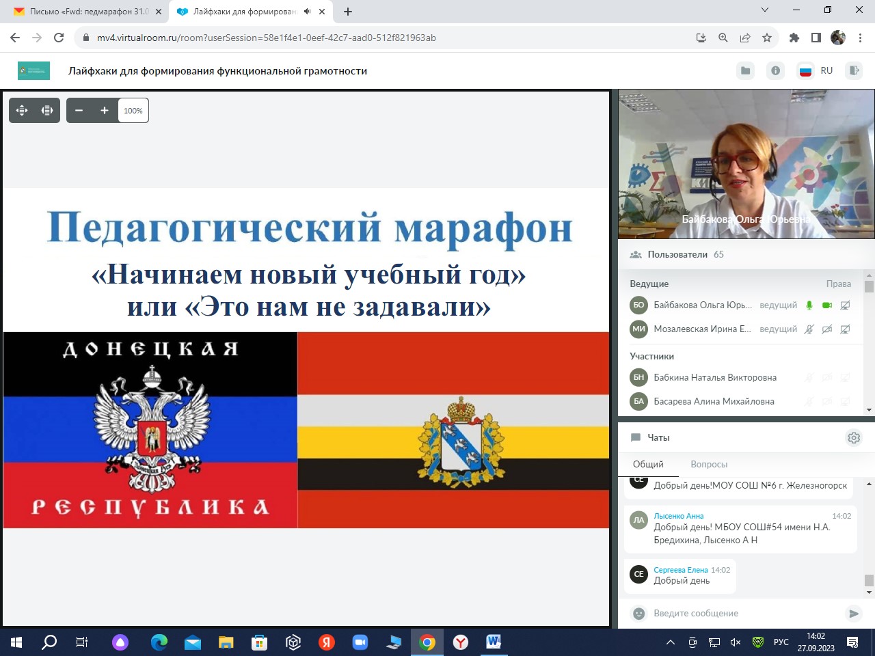Click the Права column label
The width and height of the screenshot is (875, 656).
coord(838,284)
